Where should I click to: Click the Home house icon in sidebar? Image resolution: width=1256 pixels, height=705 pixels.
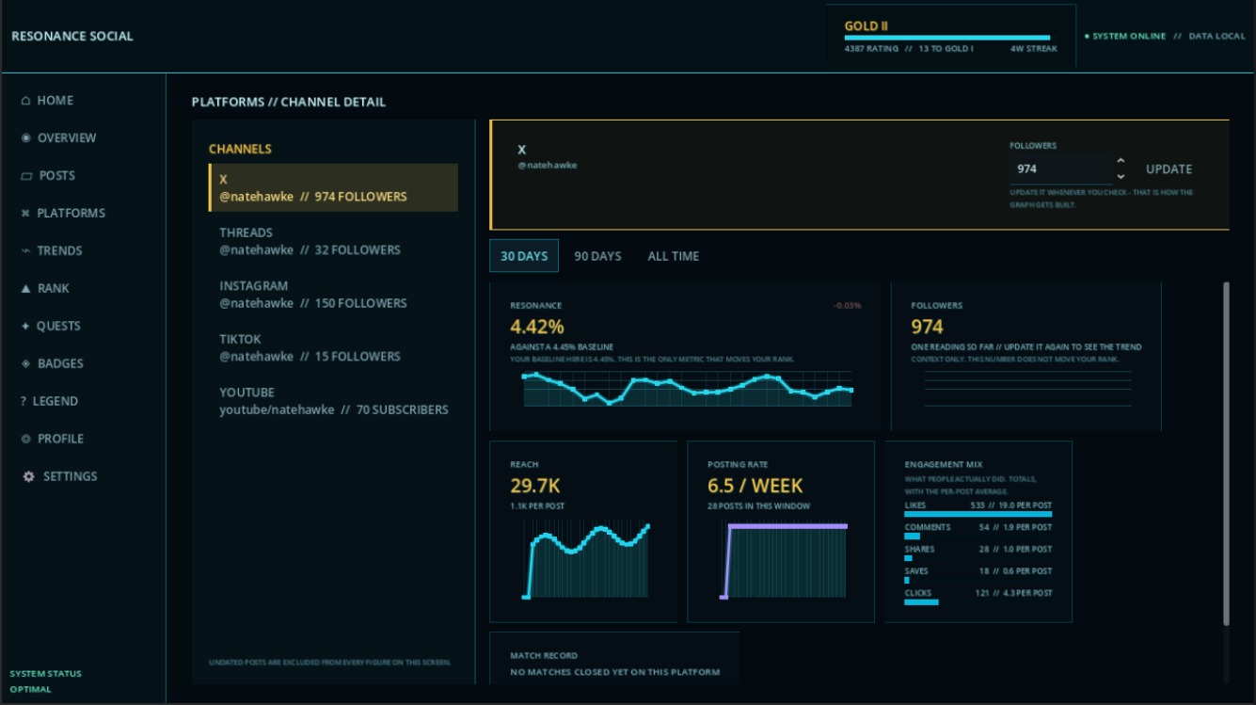(x=25, y=101)
